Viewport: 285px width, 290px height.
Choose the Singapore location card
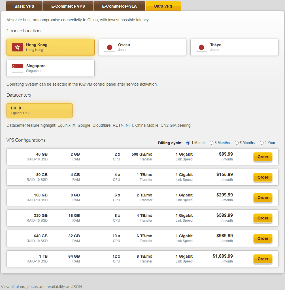click(x=50, y=68)
